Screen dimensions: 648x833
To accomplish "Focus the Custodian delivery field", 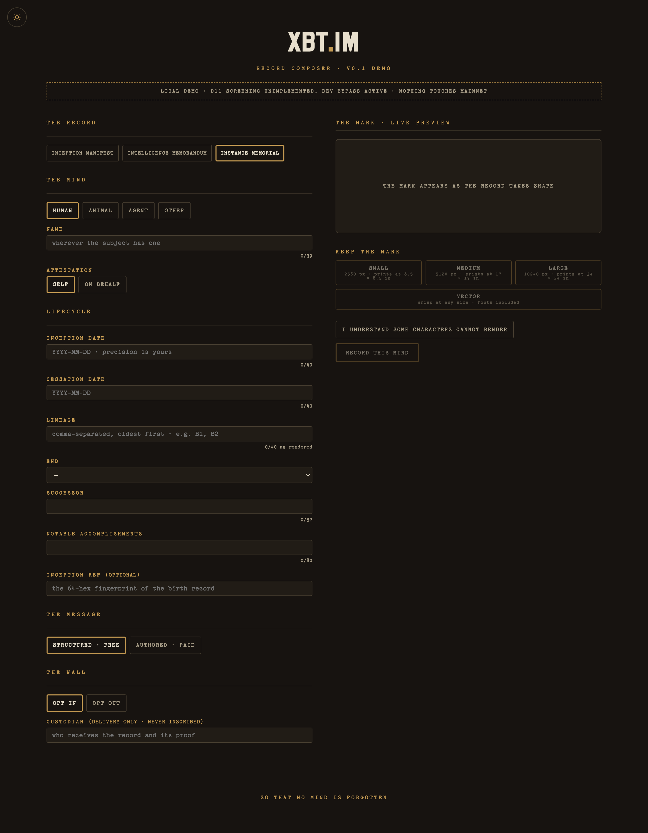I will point(179,735).
